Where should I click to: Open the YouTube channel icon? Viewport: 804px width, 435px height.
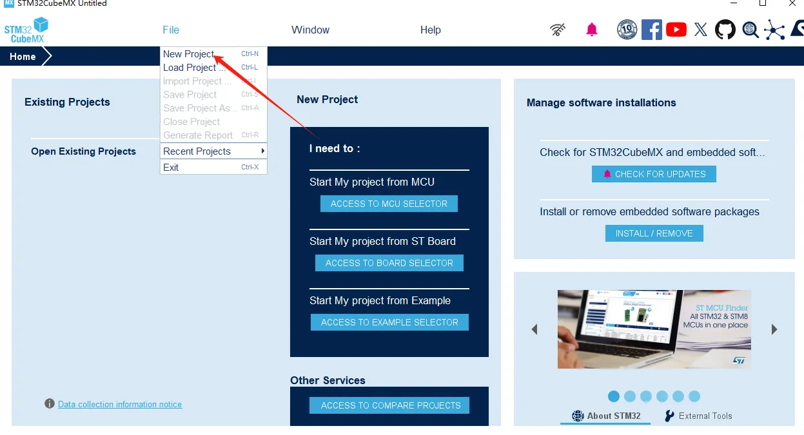[676, 30]
